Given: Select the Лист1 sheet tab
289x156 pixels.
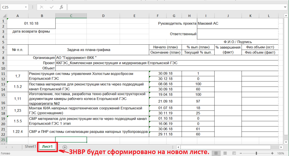Looking at the screenshot, I should tap(47, 147).
